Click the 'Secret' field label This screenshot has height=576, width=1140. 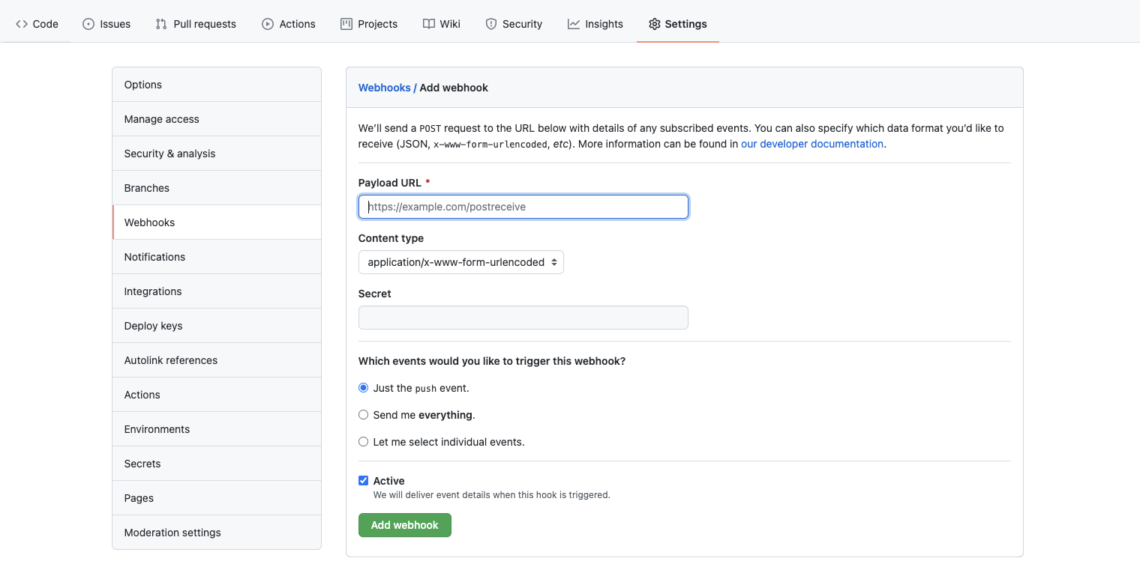click(x=375, y=294)
